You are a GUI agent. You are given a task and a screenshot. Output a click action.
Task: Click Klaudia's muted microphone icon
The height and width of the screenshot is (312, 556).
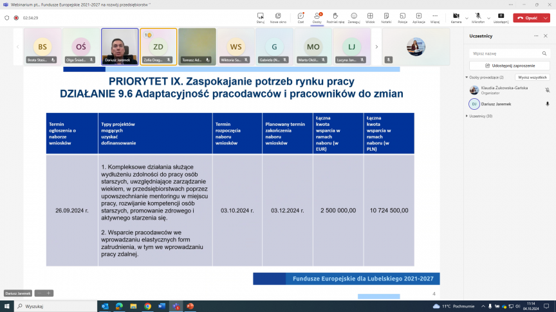pyautogui.click(x=548, y=91)
